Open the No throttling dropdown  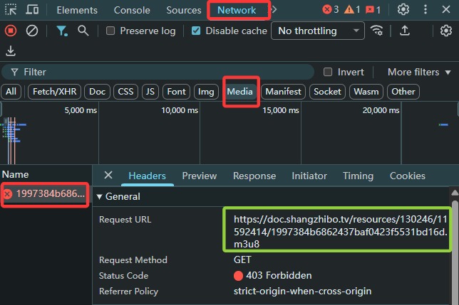(x=318, y=31)
